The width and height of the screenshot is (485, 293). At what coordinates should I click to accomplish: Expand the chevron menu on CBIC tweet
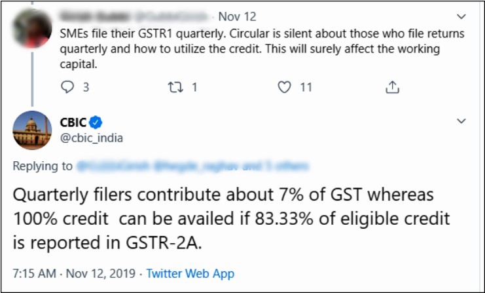point(461,121)
